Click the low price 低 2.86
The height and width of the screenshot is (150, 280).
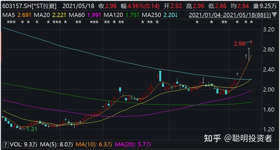coord(217,6)
